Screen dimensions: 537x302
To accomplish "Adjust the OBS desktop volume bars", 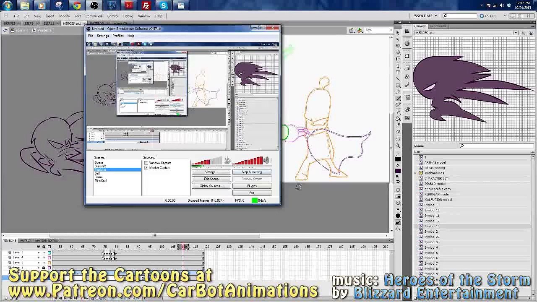I will pos(248,161).
